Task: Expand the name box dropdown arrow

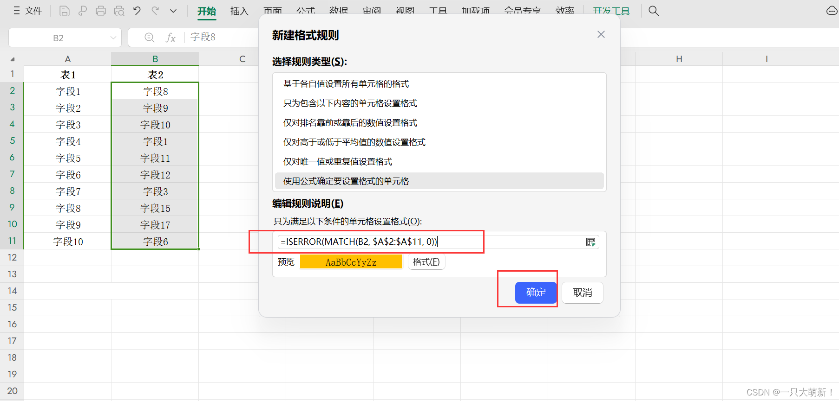Action: point(113,38)
